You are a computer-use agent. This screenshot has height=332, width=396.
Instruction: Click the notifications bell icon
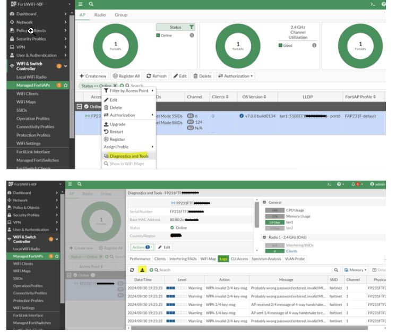pyautogui.click(x=353, y=184)
